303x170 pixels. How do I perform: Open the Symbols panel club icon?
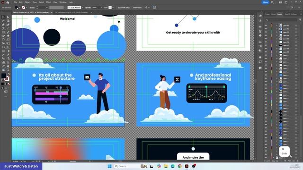point(260,36)
